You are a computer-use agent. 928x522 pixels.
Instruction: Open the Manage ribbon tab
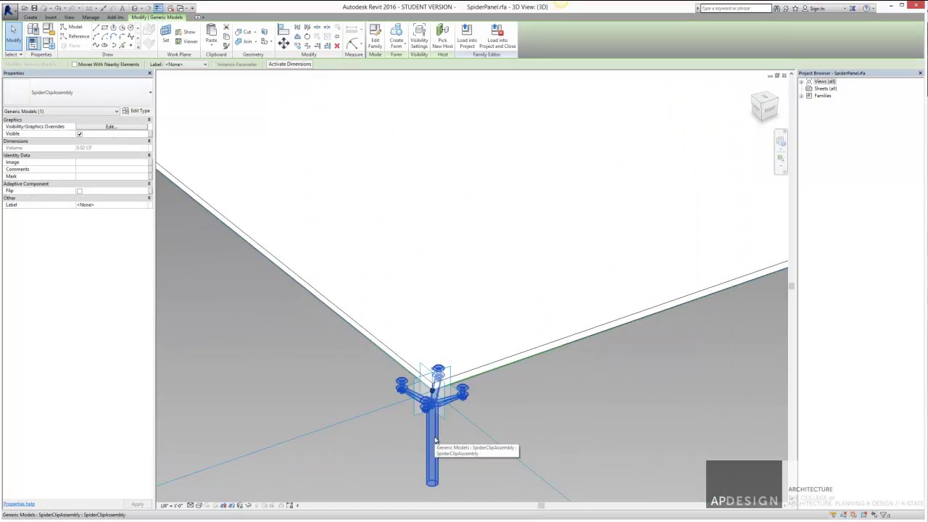coord(91,17)
